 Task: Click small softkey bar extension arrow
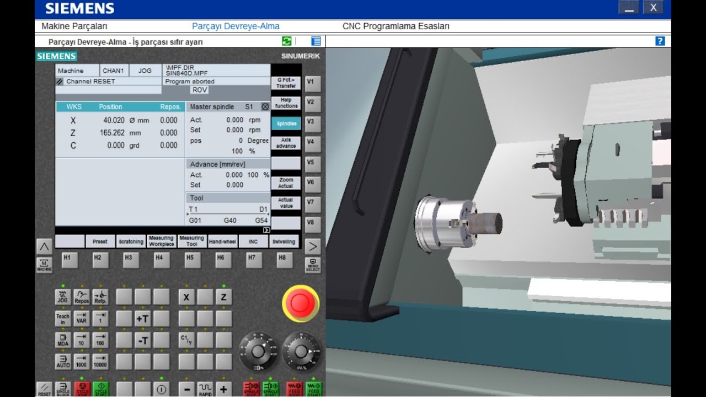(266, 230)
